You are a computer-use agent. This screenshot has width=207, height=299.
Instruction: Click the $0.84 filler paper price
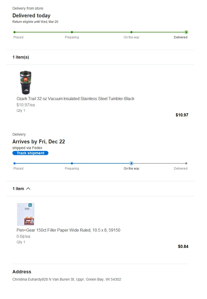pyautogui.click(x=183, y=246)
